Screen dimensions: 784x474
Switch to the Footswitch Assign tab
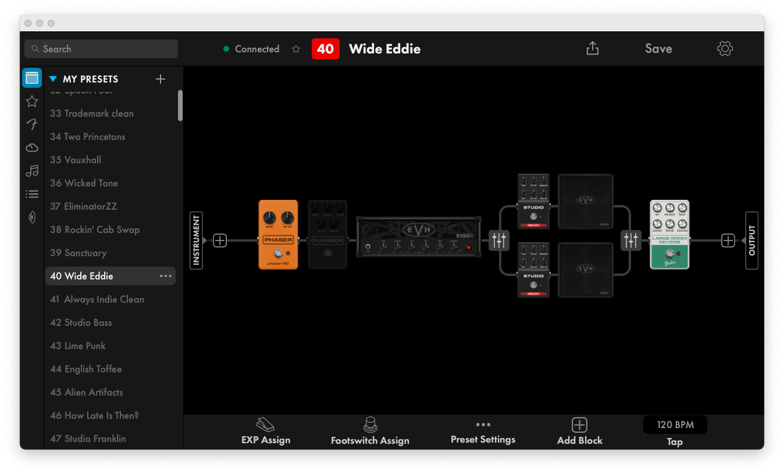(370, 431)
